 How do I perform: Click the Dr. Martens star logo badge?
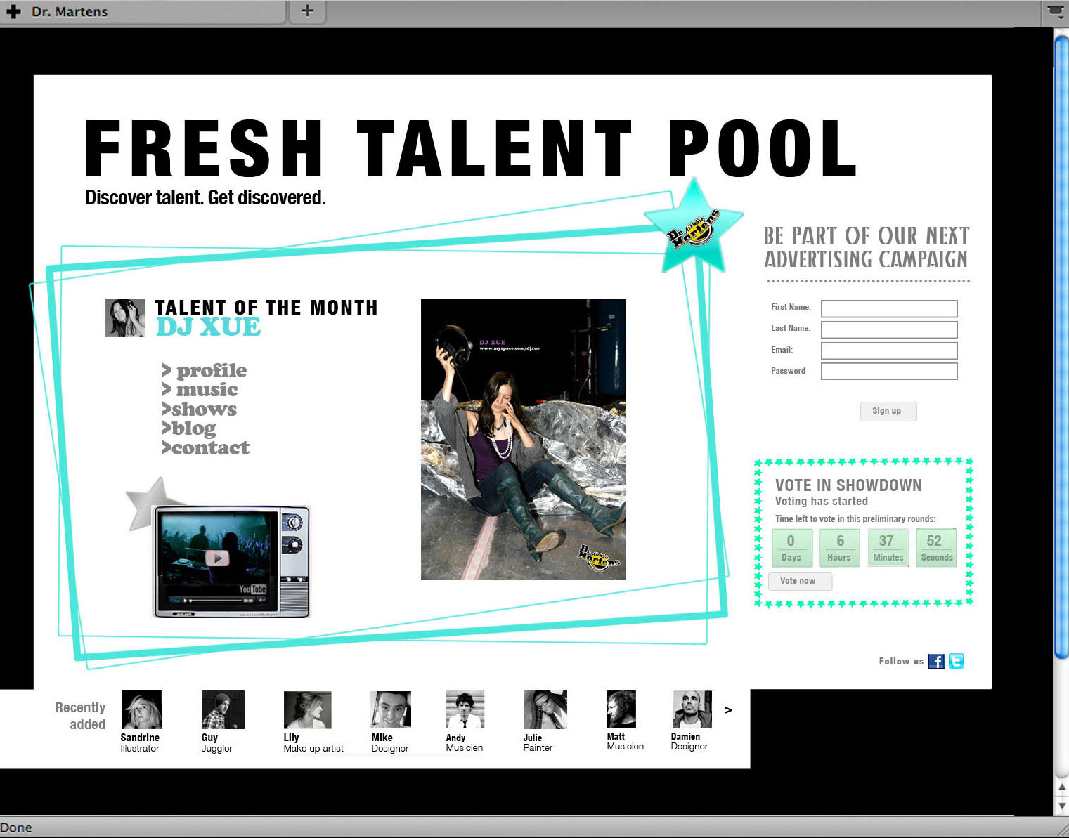pos(694,225)
